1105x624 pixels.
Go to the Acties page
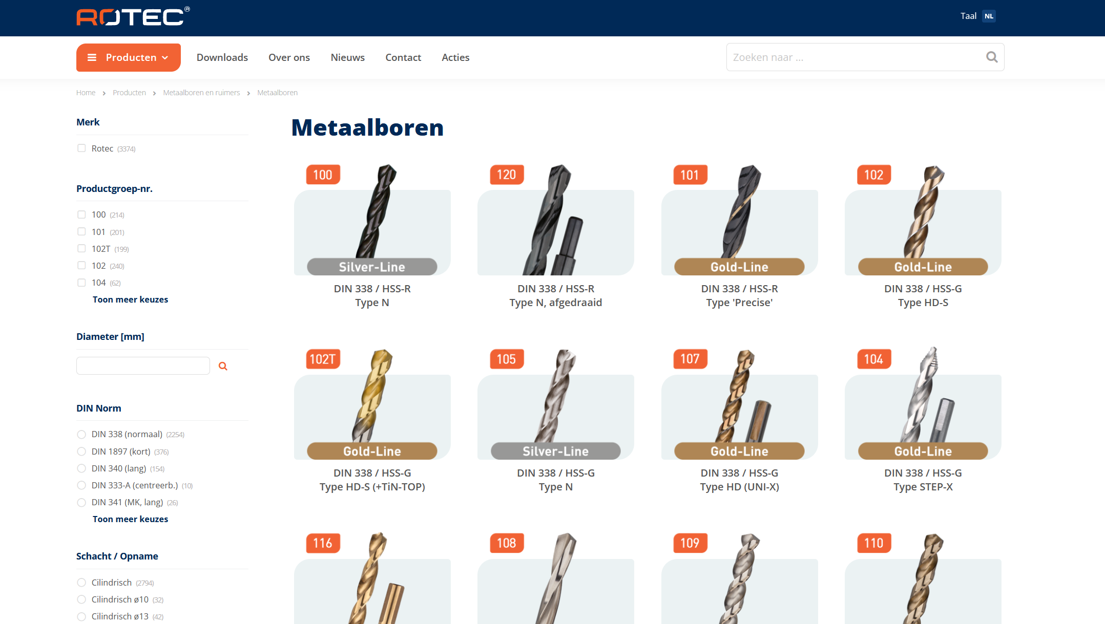[455, 57]
